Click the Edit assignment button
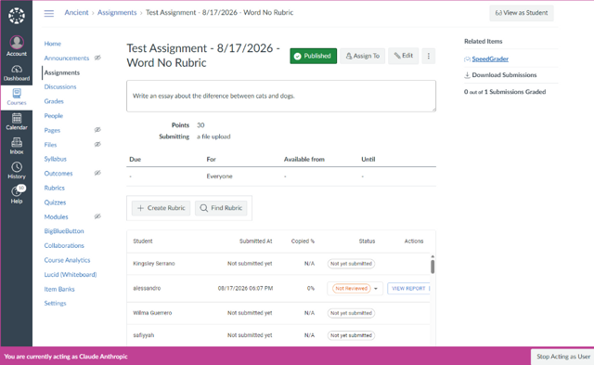The width and height of the screenshot is (594, 365). click(x=403, y=56)
